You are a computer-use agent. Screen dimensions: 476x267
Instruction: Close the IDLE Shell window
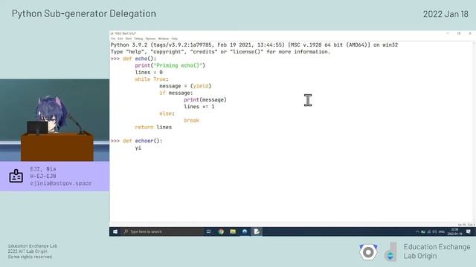click(470, 33)
